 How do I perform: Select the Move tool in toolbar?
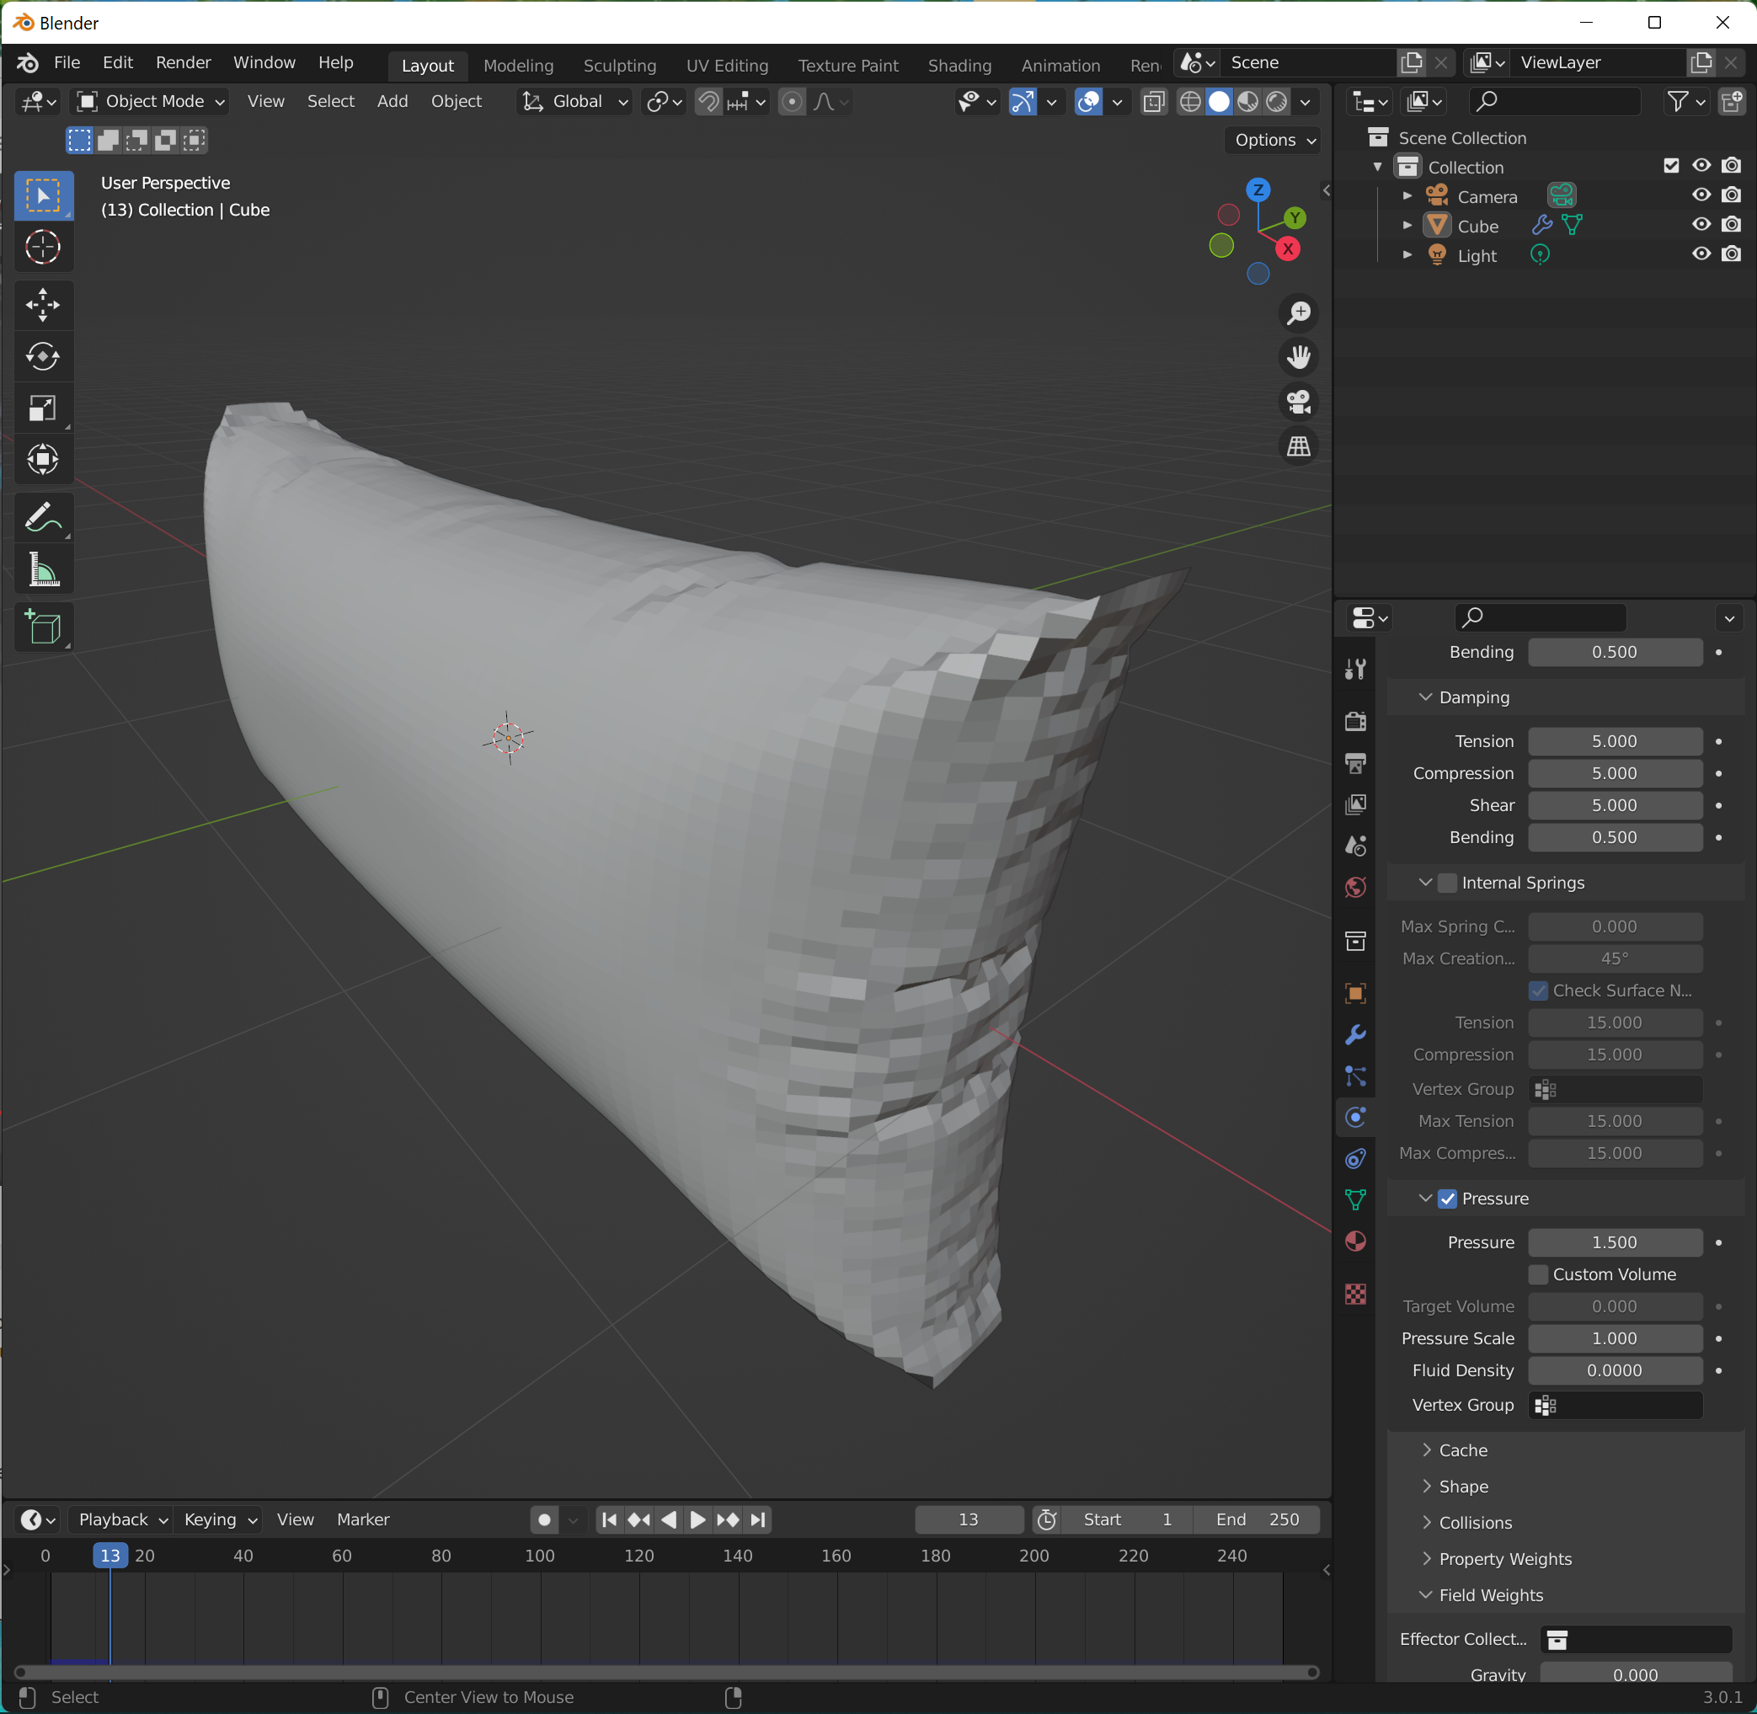point(42,305)
